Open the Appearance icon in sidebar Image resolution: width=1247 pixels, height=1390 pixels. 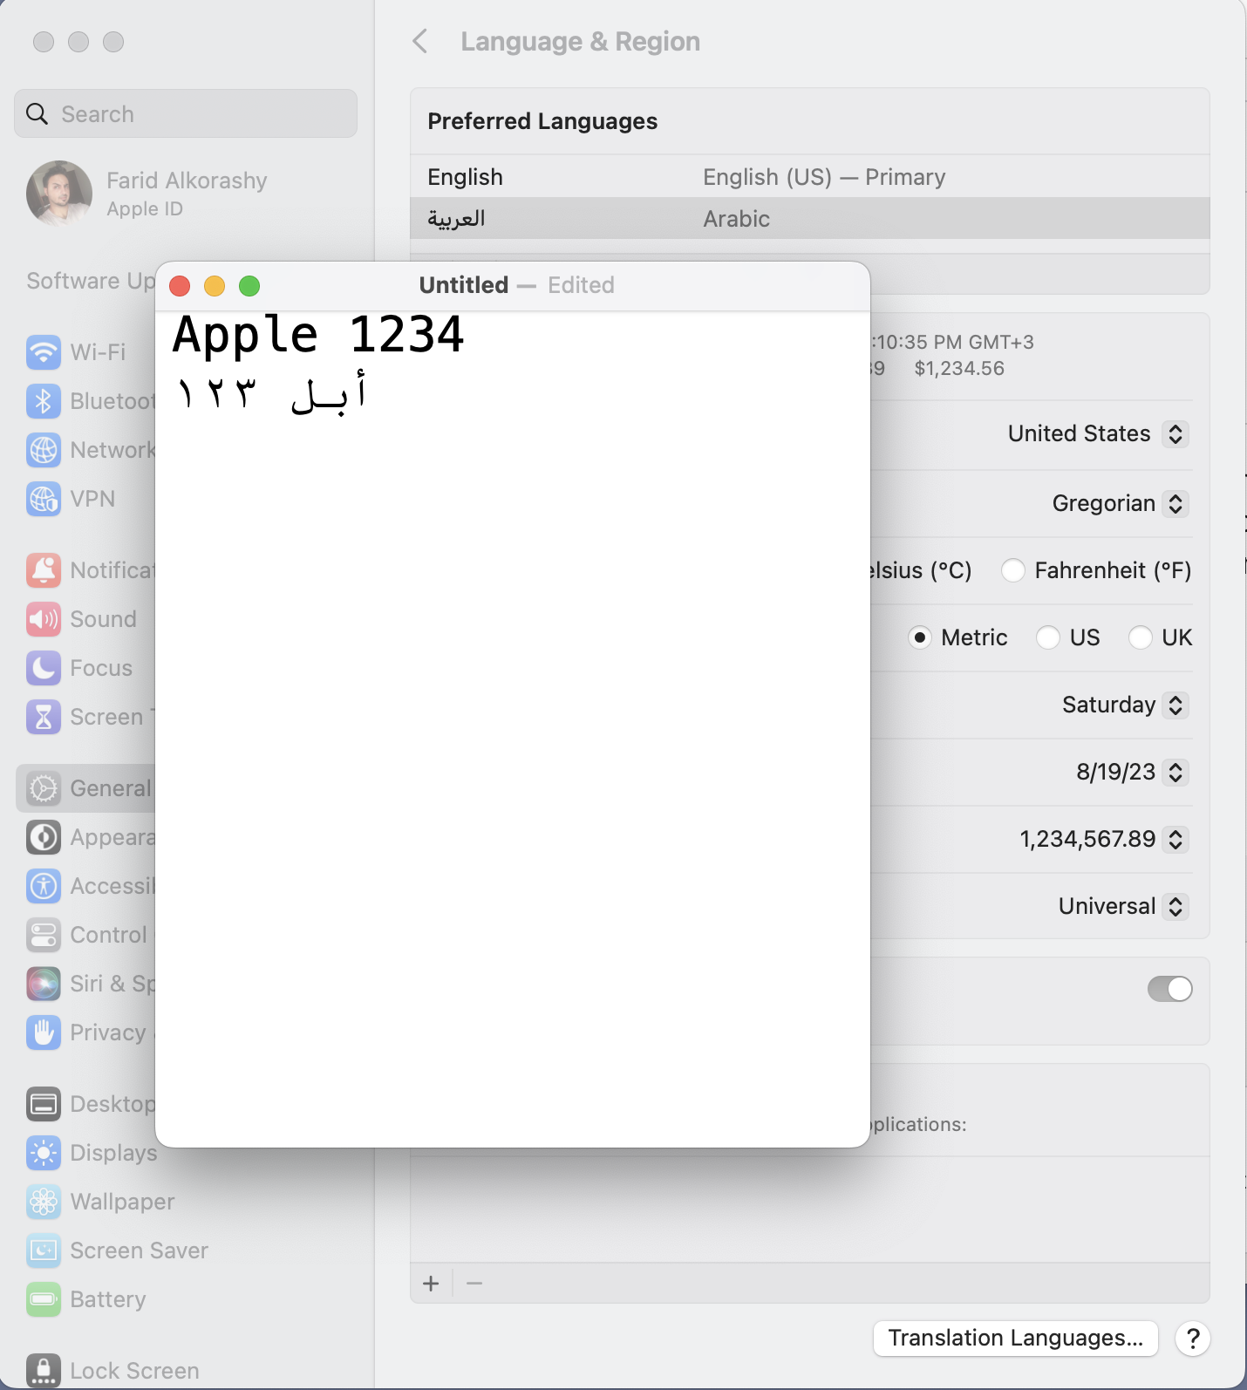[x=44, y=837]
